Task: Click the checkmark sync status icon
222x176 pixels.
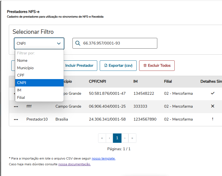Action: pyautogui.click(x=212, y=93)
